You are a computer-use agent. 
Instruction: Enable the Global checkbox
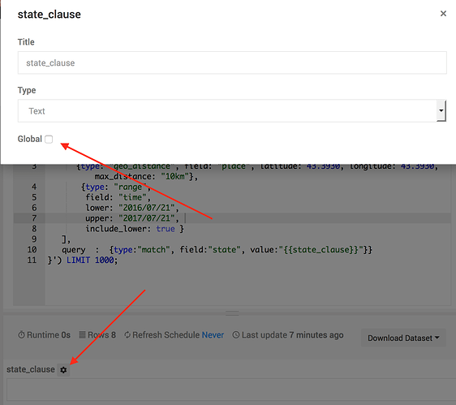(x=49, y=139)
